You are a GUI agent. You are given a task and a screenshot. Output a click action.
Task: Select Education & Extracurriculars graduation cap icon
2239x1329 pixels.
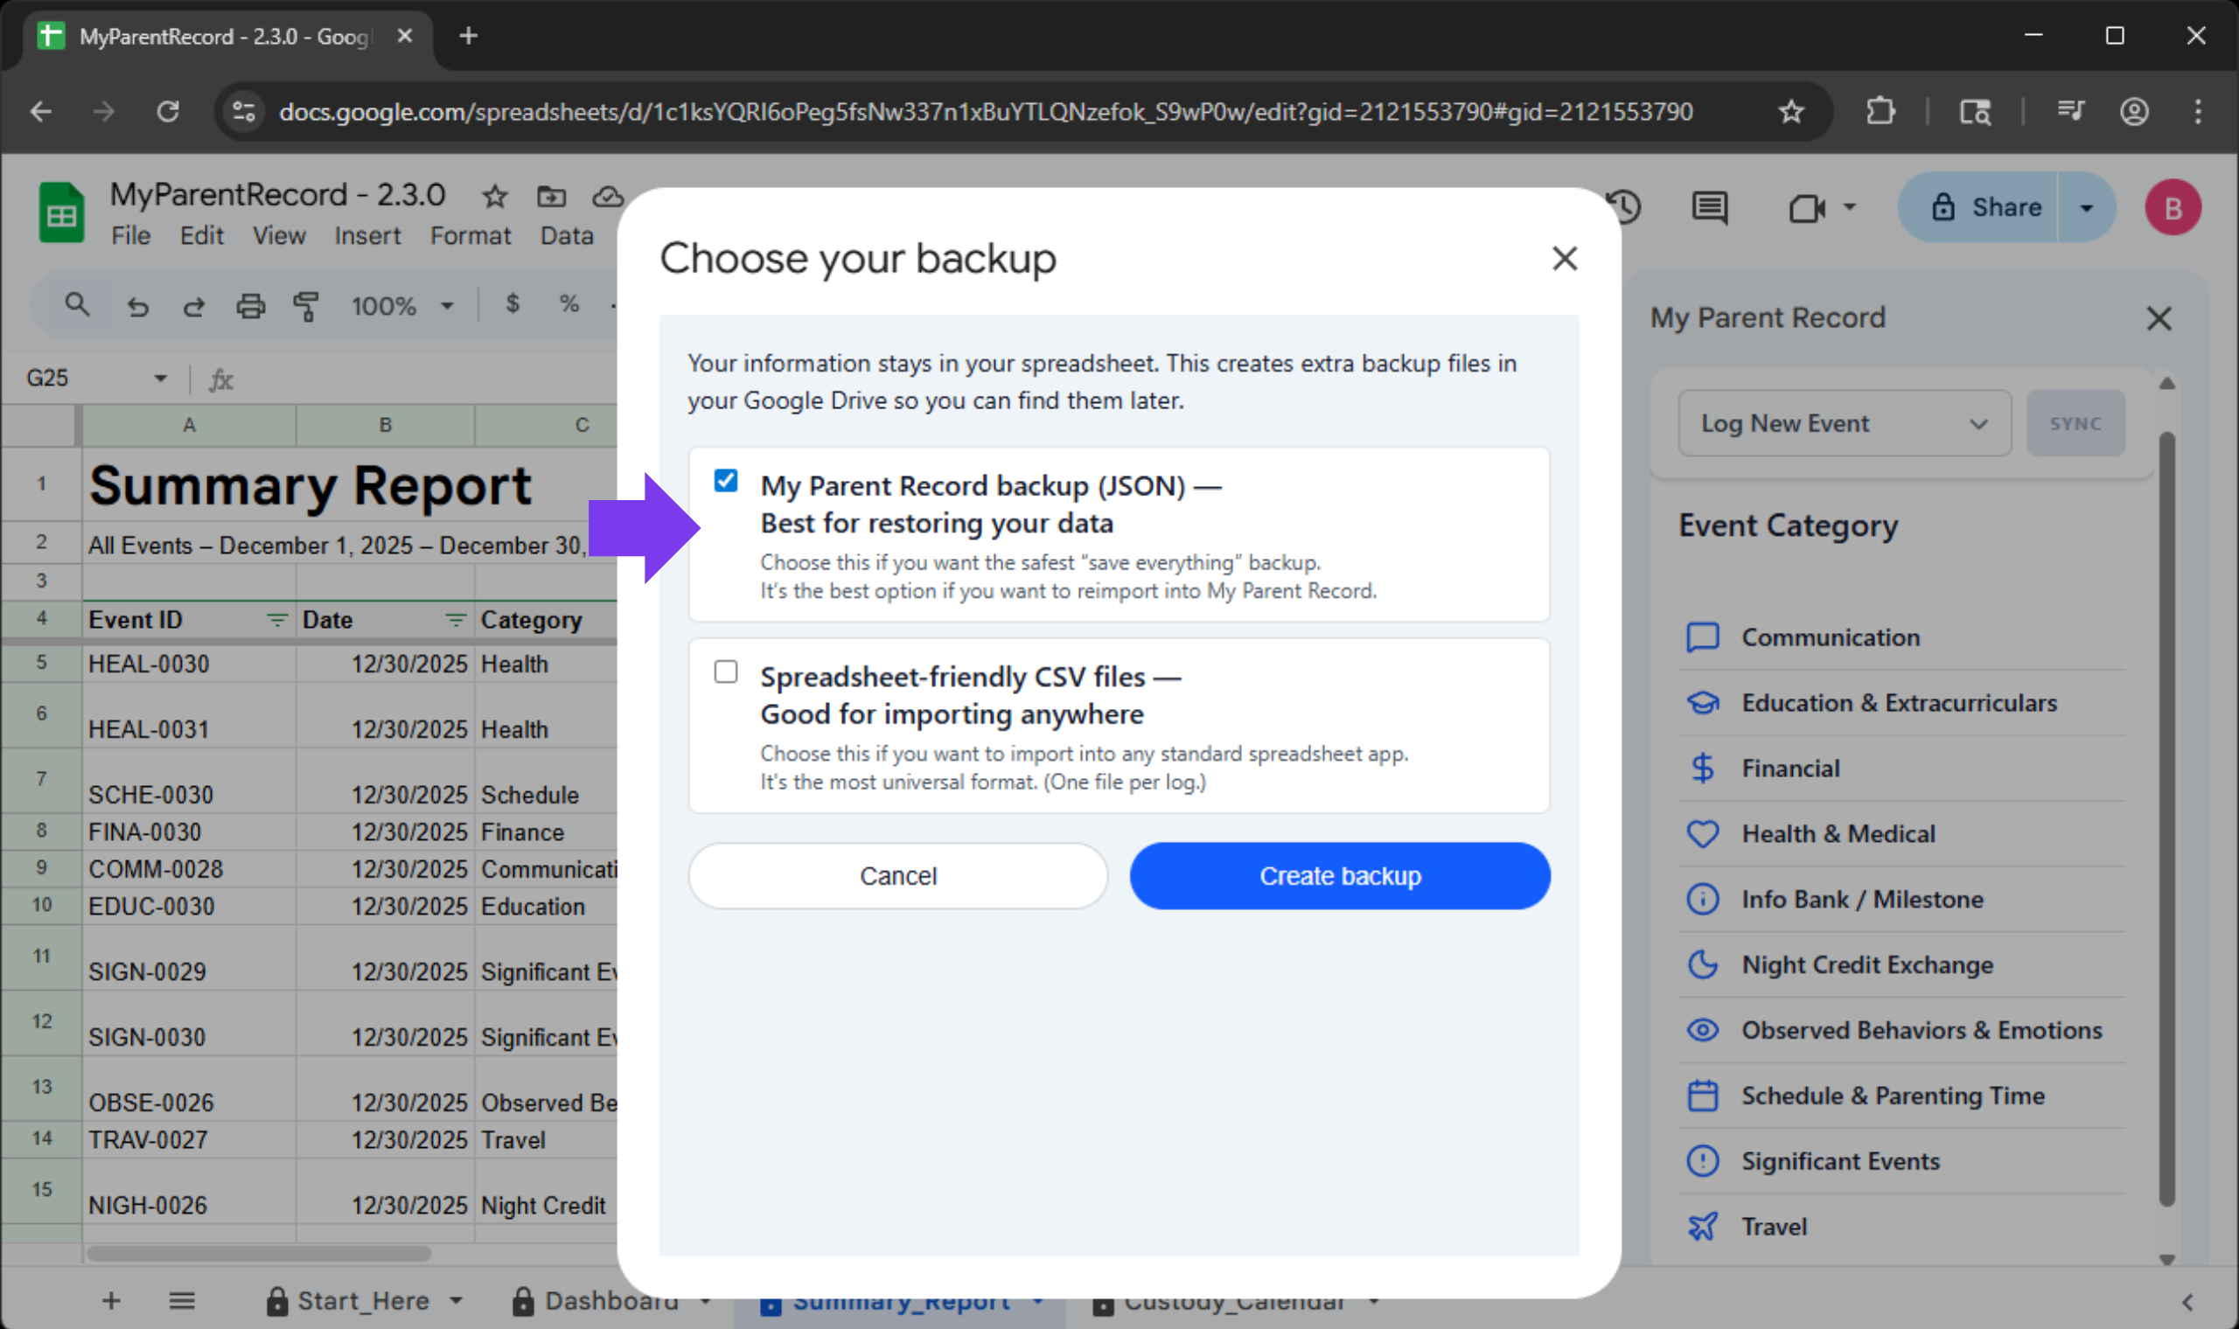[x=1703, y=703]
